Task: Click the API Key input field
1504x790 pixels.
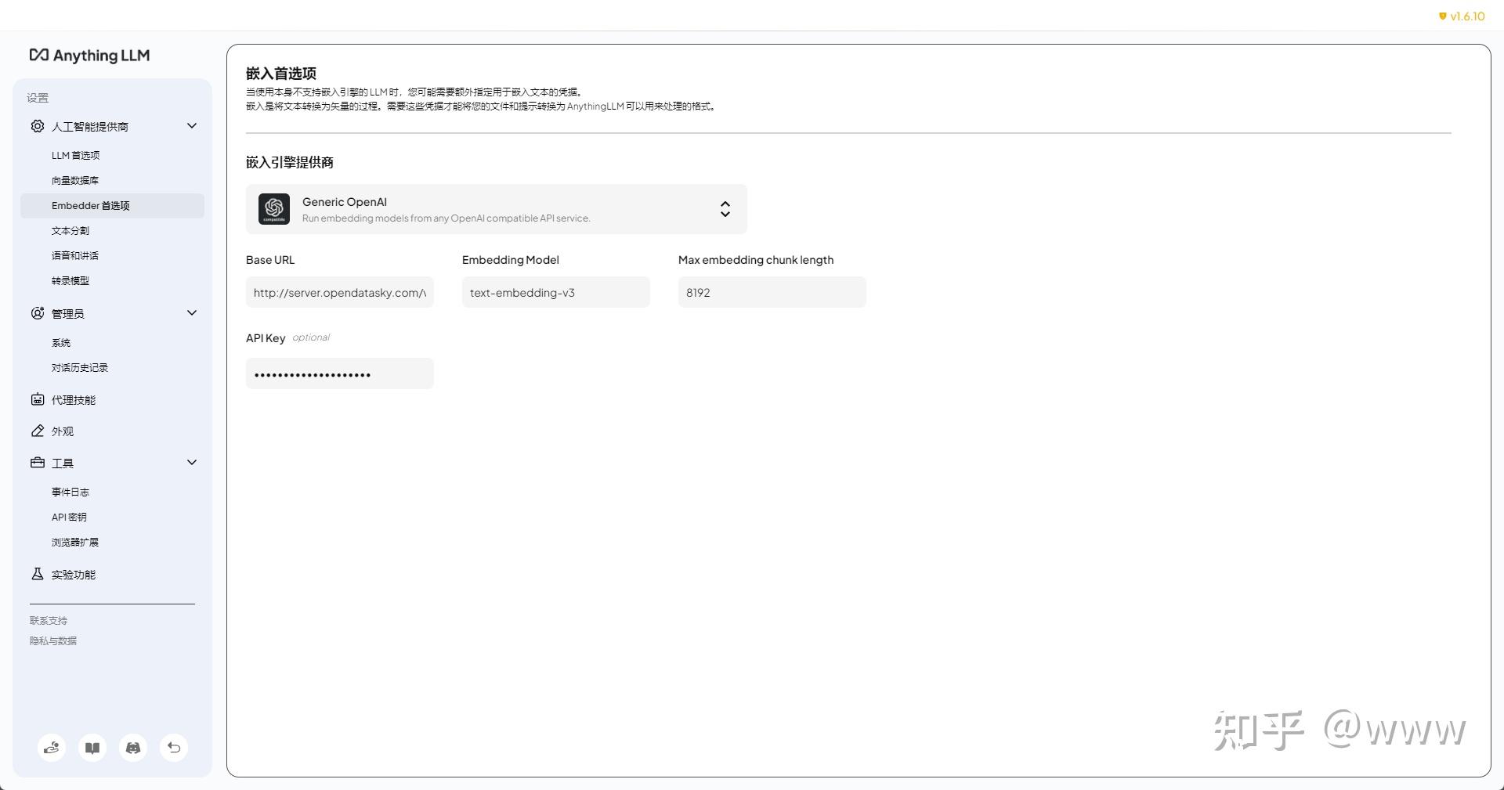Action: (339, 373)
